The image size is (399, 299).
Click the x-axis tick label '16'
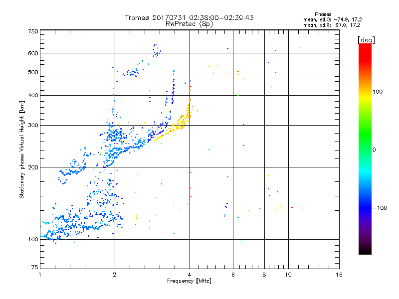tap(339, 275)
